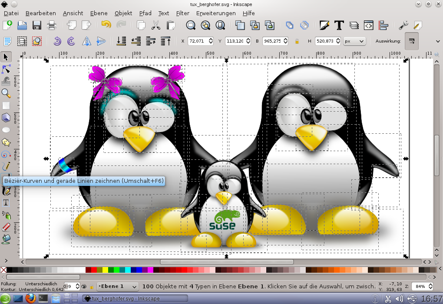This screenshot has height=304, width=443.
Task: Cut selection scissors icon
Action: [x=155, y=25]
